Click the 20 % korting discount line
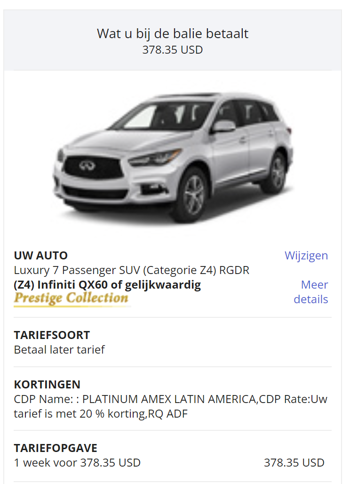Viewport: 350px width, 484px height. coord(101,414)
